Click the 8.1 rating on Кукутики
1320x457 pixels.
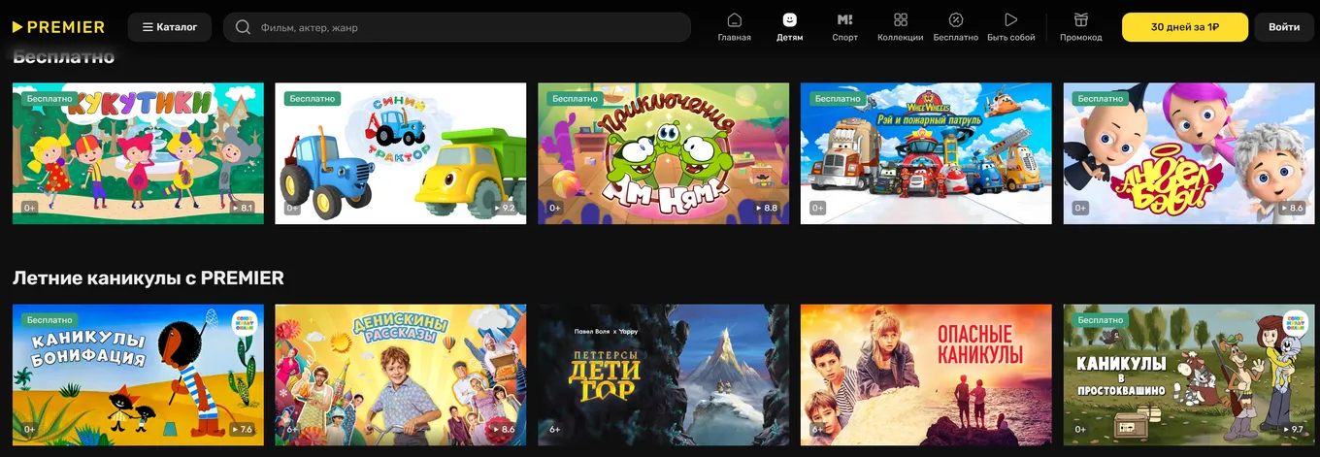[242, 208]
